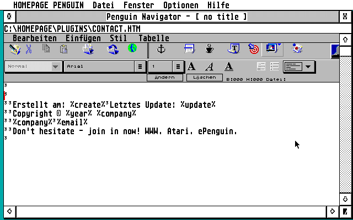353x220 pixels.
Task: Click the folder with circular arrow icon
Action: (x=113, y=49)
